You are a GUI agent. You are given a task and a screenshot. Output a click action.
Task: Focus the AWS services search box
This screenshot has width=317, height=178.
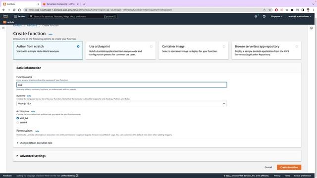coord(73,16)
